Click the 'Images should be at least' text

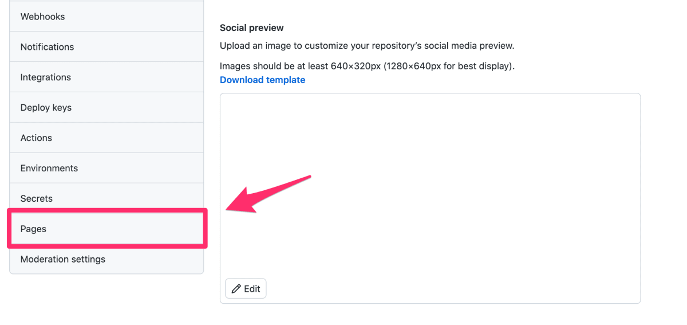tap(367, 66)
